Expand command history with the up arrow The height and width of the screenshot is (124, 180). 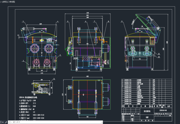click(x=102, y=122)
